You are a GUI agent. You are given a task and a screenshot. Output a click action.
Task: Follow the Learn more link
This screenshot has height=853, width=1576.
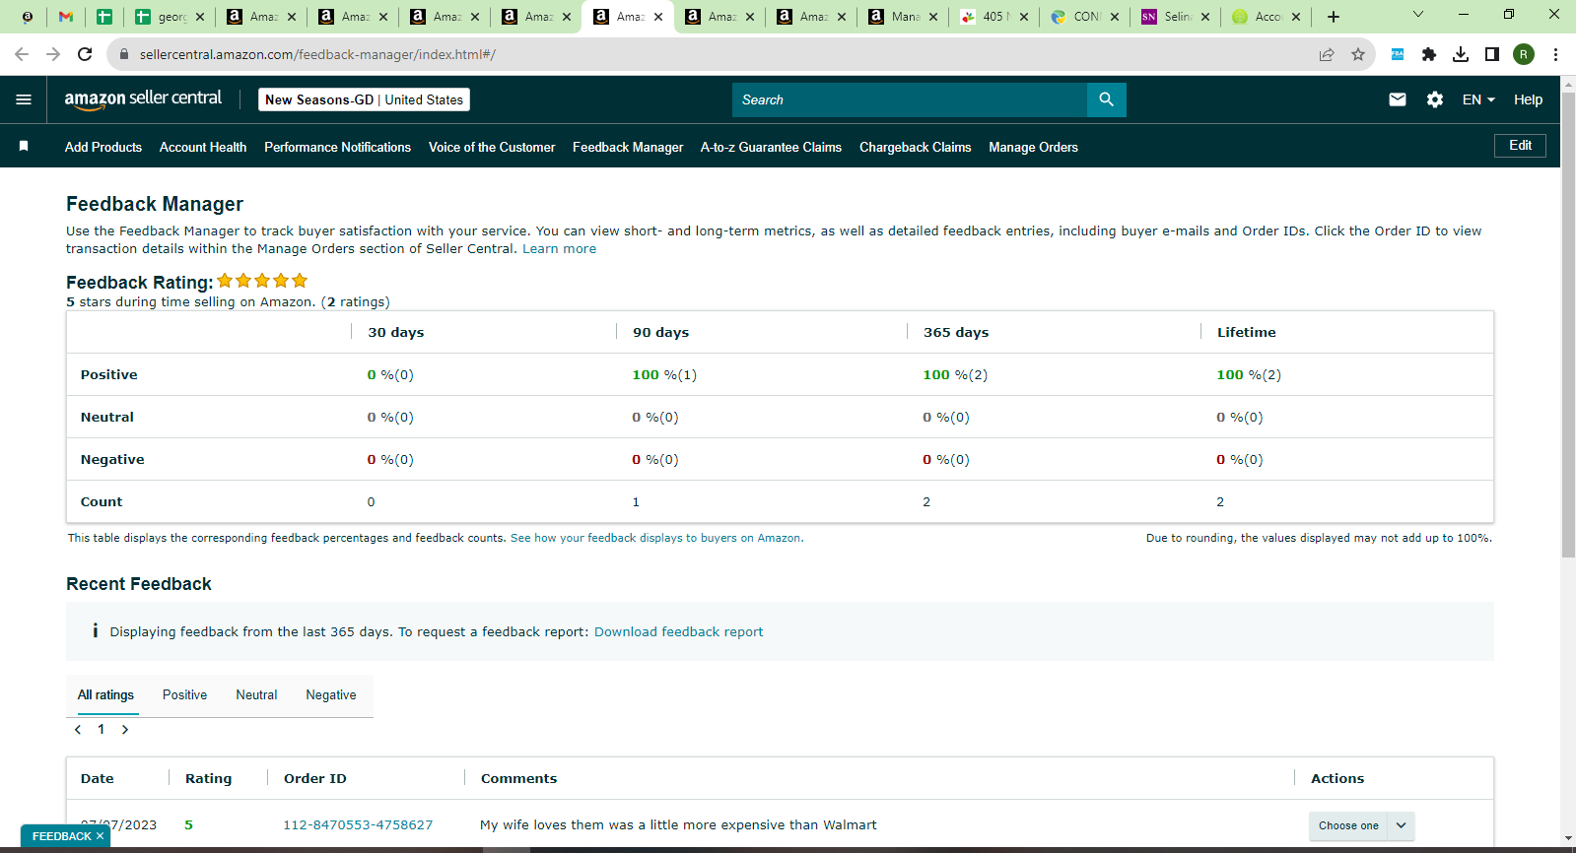[559, 249]
